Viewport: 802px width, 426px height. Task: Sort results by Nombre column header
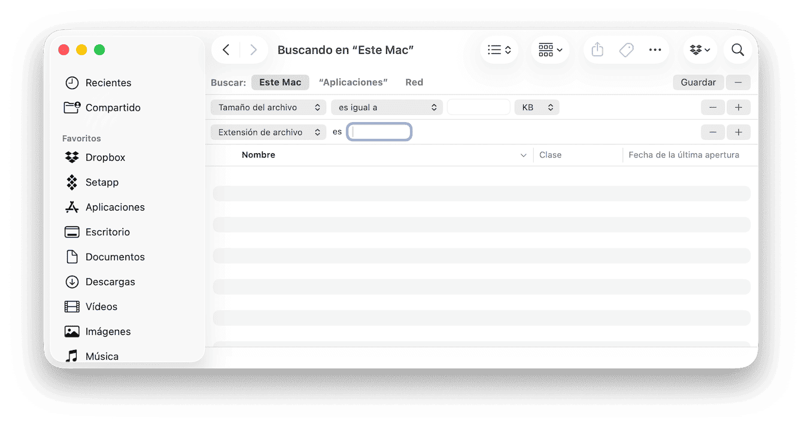click(x=259, y=155)
